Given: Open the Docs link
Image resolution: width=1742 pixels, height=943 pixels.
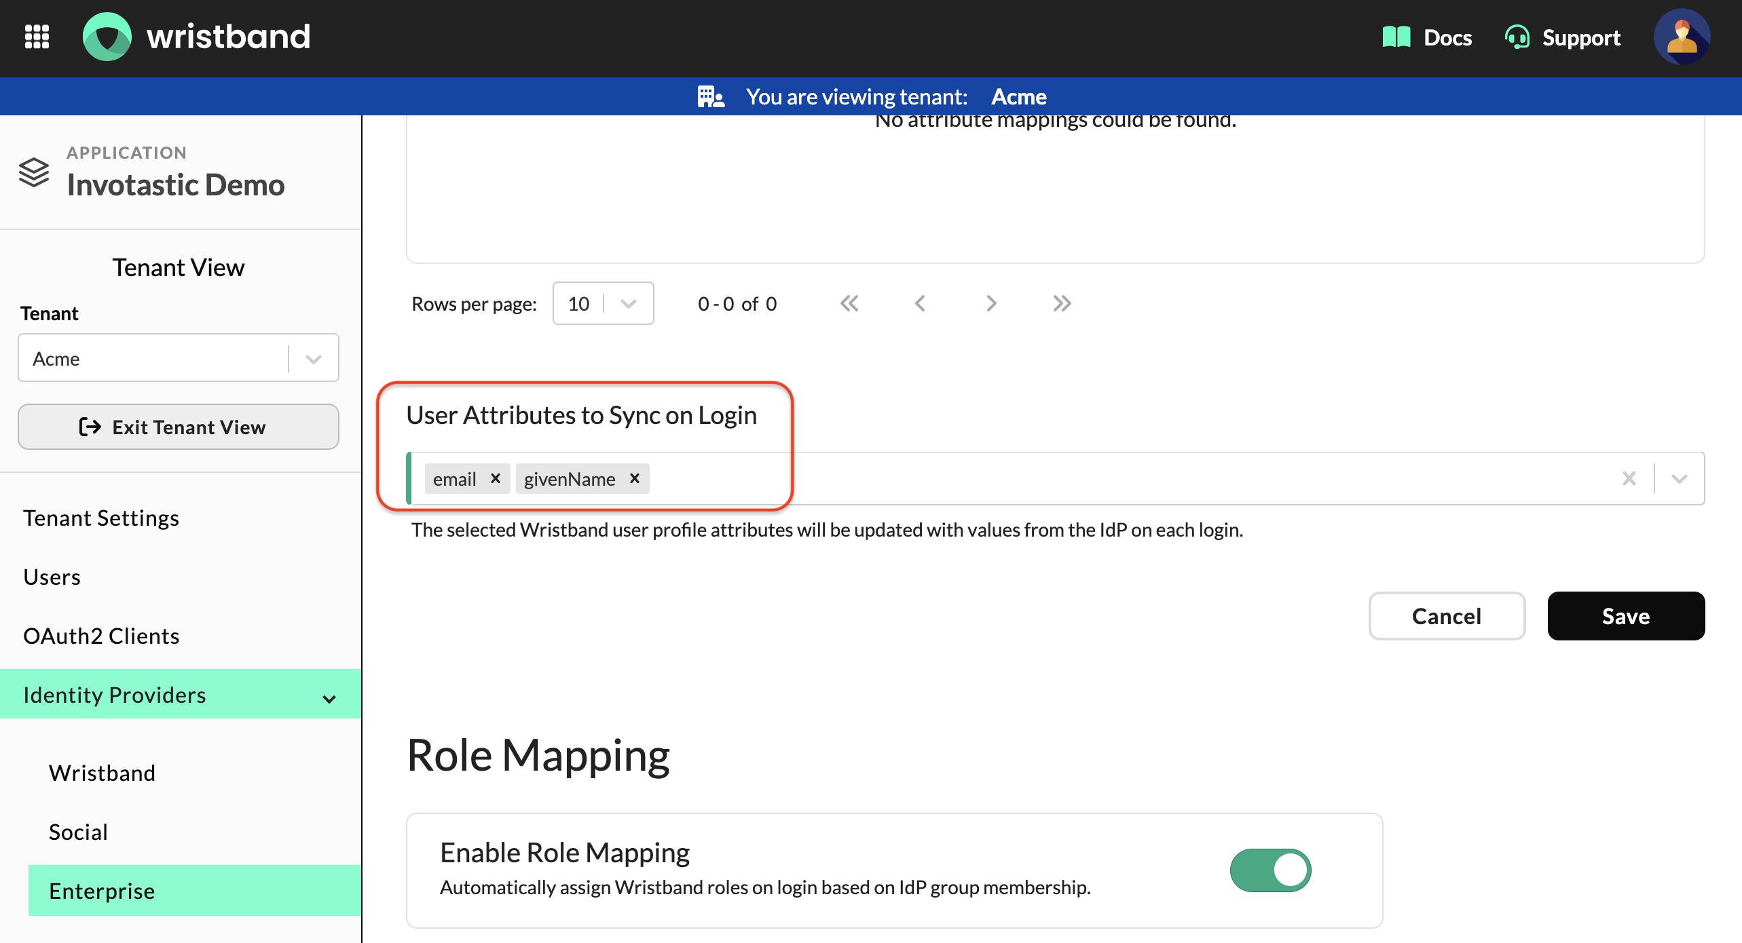Looking at the screenshot, I should tap(1447, 37).
